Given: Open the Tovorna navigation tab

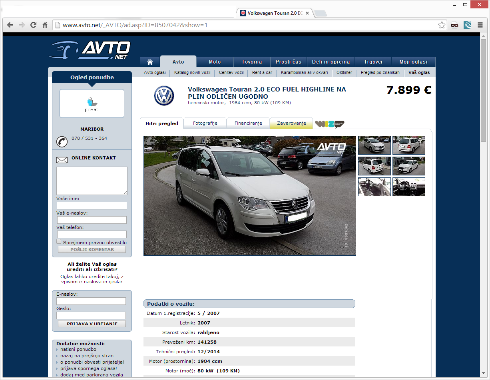Looking at the screenshot, I should pos(252,62).
